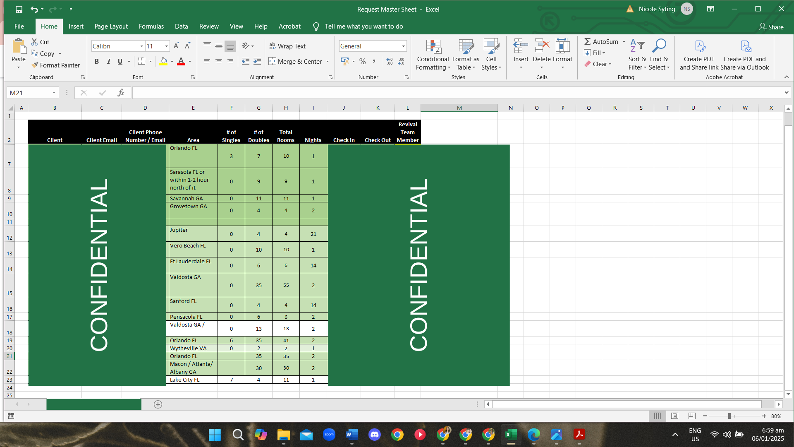Click the Increase Font Size icon
This screenshot has width=794, height=447.
pos(177,46)
